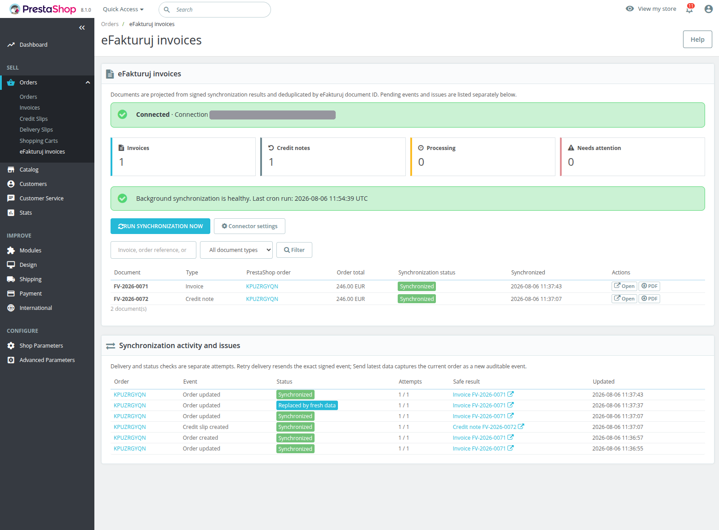Click the PrestaShop logo
719x530 pixels.
coord(43,9)
